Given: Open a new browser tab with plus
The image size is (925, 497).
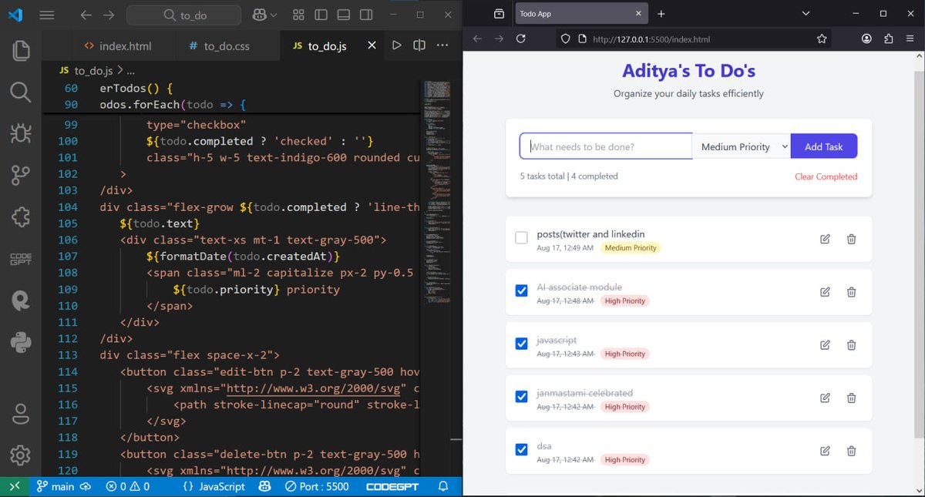Looking at the screenshot, I should click(661, 14).
